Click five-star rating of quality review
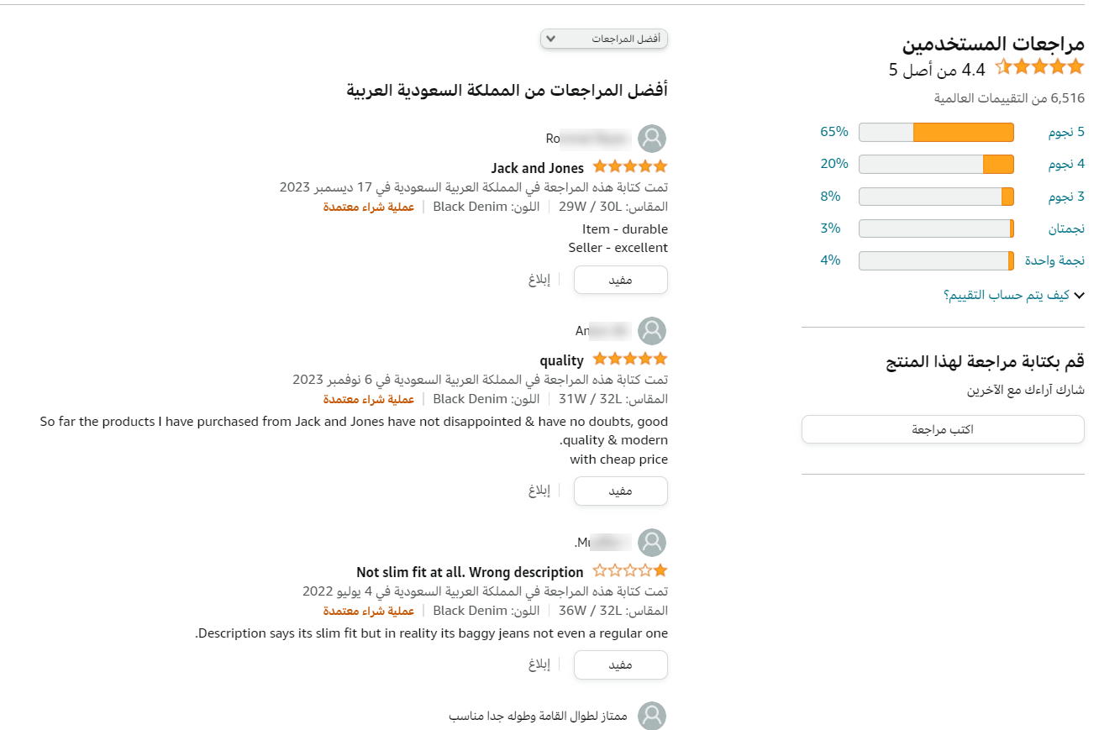The width and height of the screenshot is (1120, 730). [x=630, y=360]
